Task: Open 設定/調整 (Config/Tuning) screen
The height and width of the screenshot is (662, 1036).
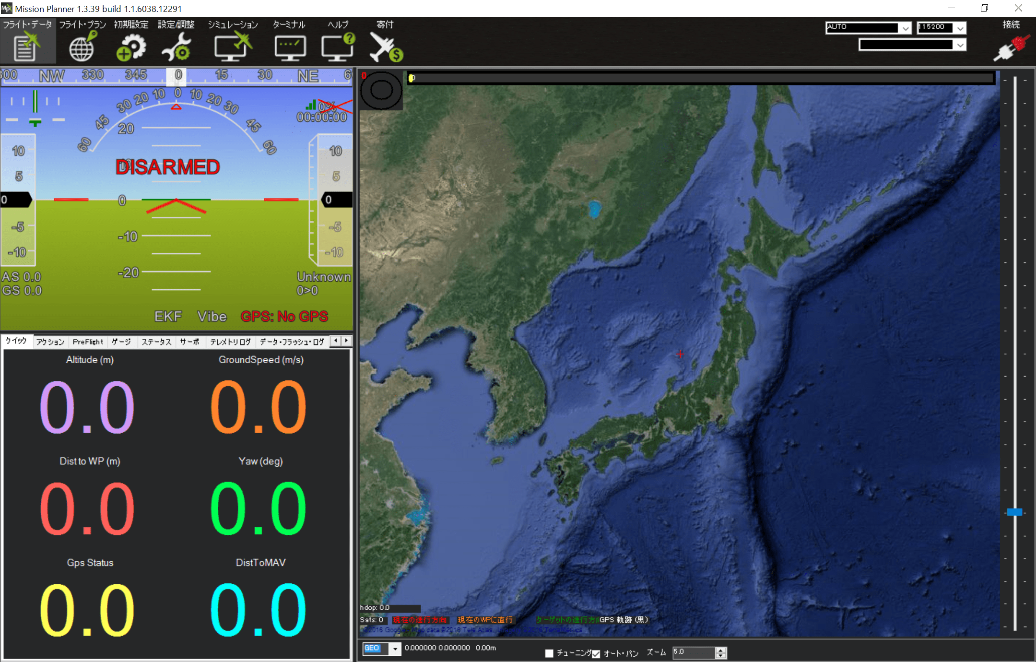Action: point(176,46)
